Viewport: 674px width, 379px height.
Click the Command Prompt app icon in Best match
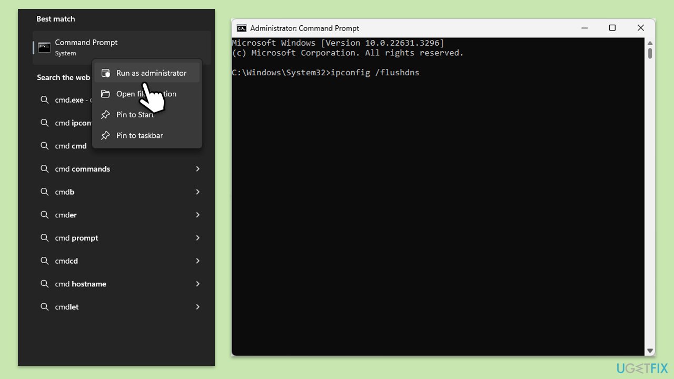click(44, 47)
